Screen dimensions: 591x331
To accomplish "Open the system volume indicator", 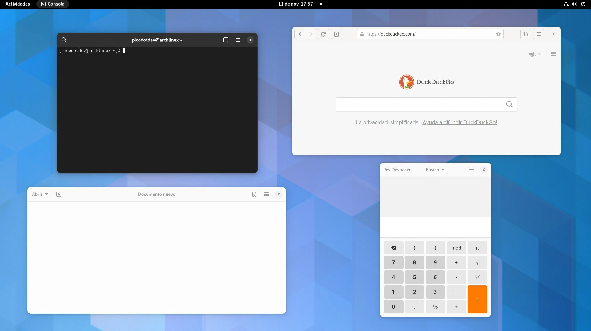I will [574, 4].
